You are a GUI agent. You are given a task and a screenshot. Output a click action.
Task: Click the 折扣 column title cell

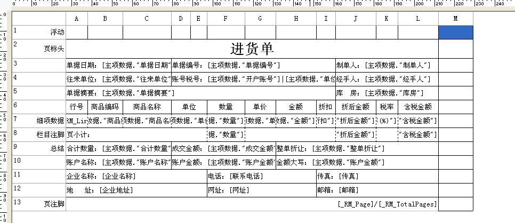[326, 107]
